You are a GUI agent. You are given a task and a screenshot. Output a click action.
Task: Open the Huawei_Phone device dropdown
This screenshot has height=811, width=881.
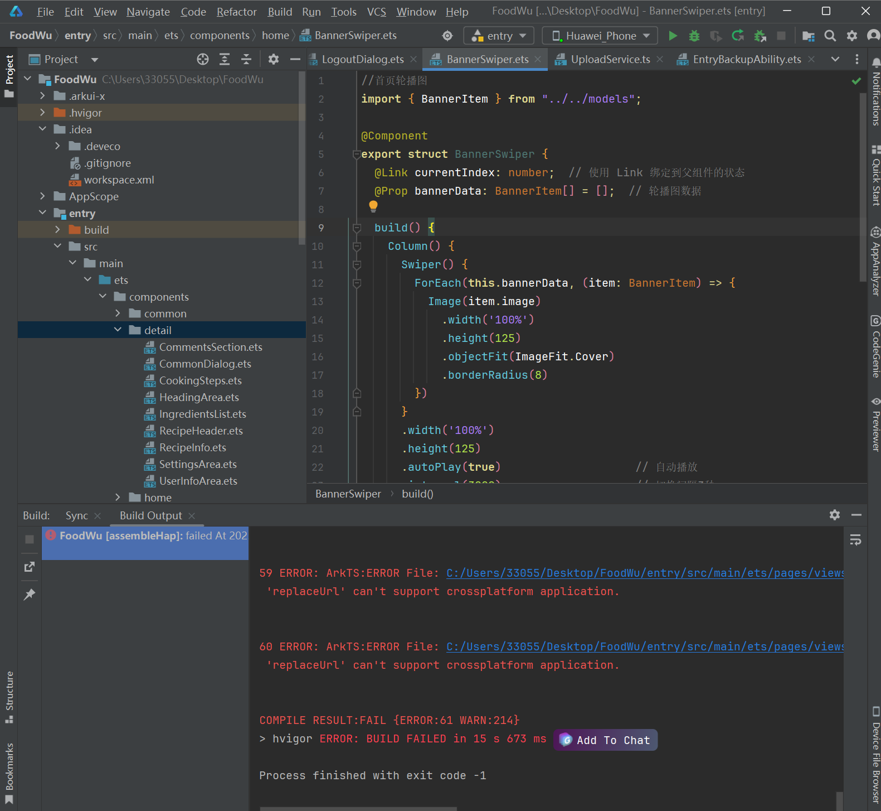(600, 36)
